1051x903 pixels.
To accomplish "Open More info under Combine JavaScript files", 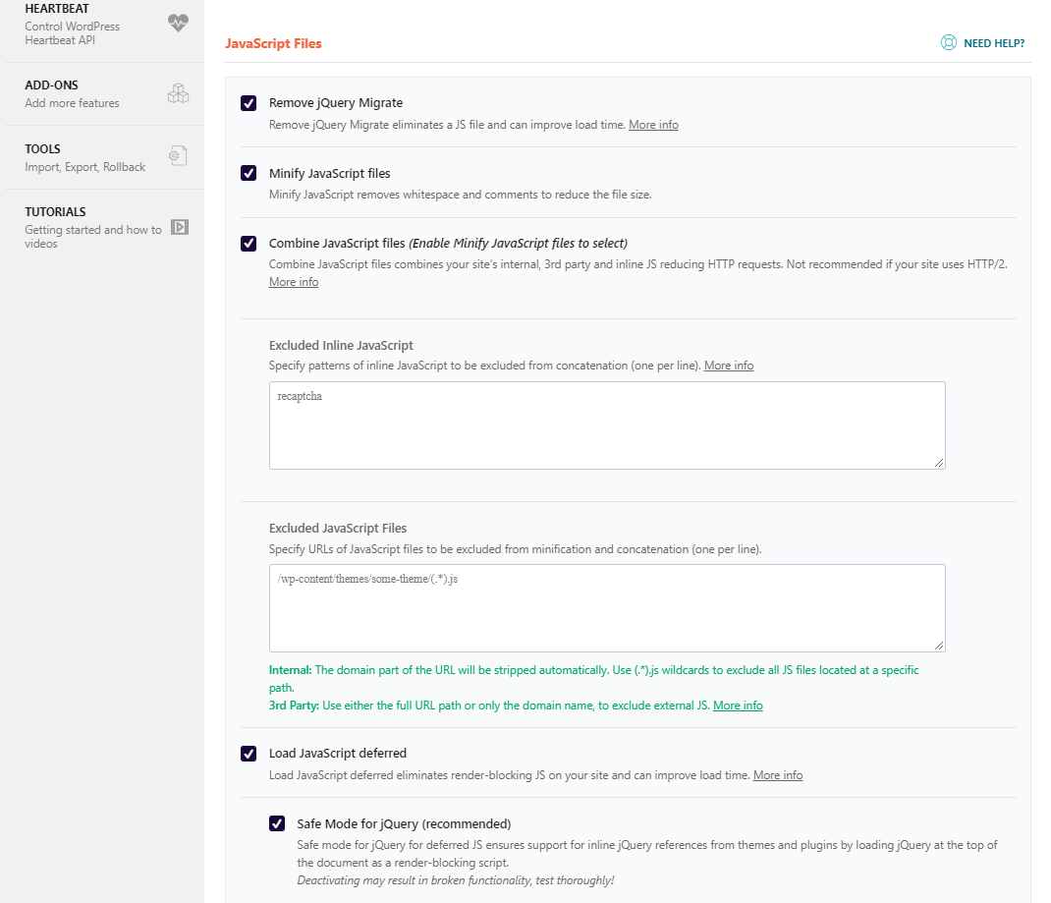I will click(294, 282).
